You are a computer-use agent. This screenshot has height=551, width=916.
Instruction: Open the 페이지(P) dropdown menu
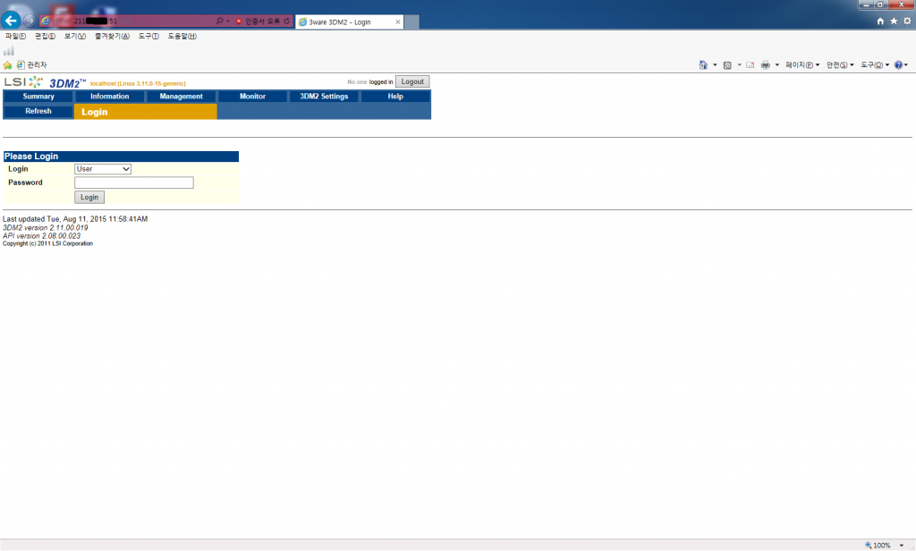802,65
